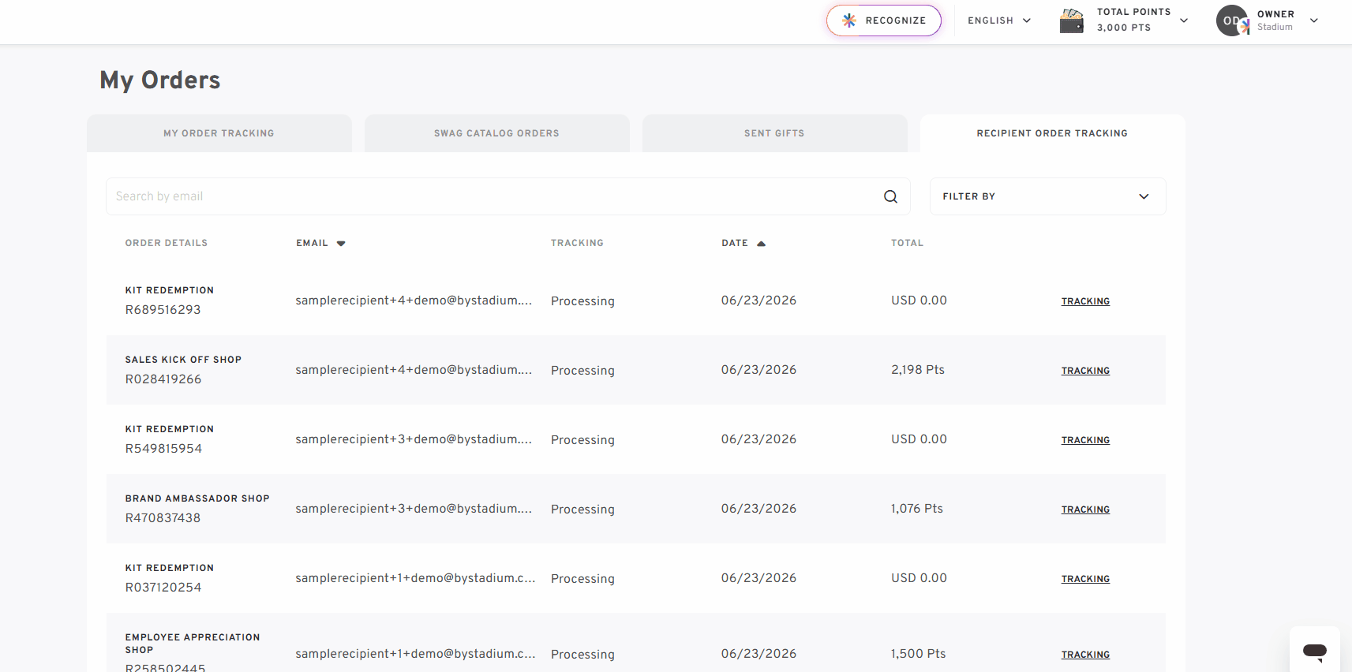Click Employee Appreciation Shop order title
The height and width of the screenshot is (672, 1352).
tap(193, 644)
